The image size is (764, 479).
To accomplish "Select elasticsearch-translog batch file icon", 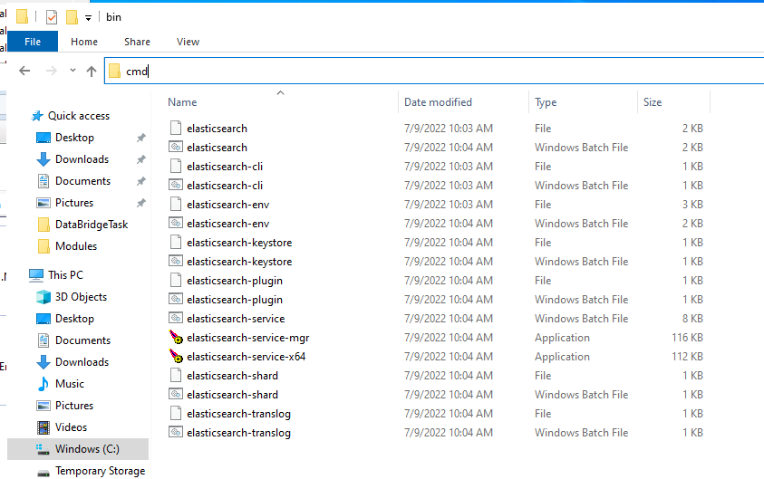I will click(x=176, y=432).
